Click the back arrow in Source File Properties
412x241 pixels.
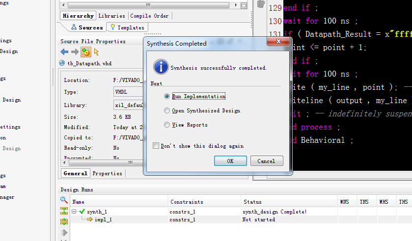(x=64, y=52)
